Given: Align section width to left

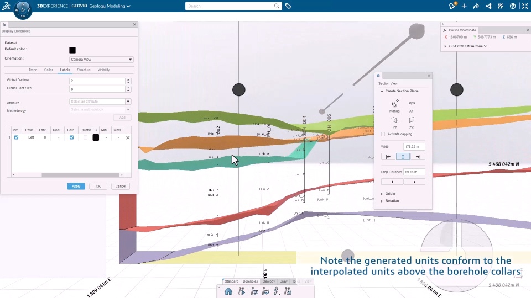Looking at the screenshot, I should click(388, 157).
